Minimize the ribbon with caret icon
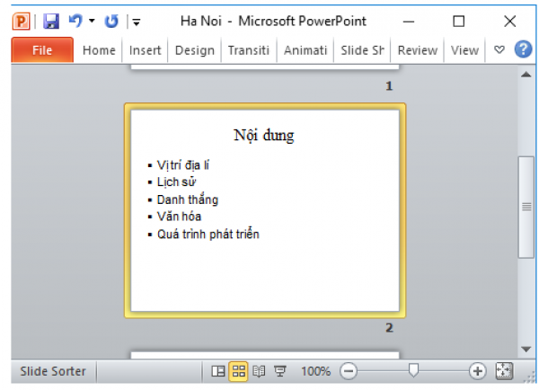The width and height of the screenshot is (539, 390). point(499,50)
